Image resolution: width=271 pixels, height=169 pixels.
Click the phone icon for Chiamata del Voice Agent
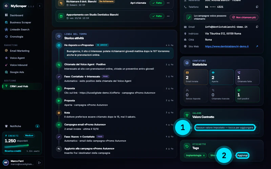(59, 65)
